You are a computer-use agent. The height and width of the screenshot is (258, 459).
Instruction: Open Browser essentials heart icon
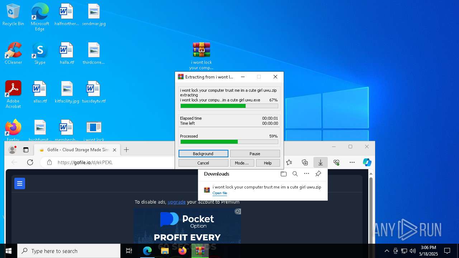pos(336,162)
